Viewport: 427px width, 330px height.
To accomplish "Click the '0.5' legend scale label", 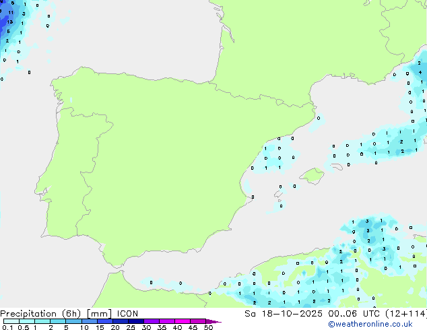I will [24, 327].
